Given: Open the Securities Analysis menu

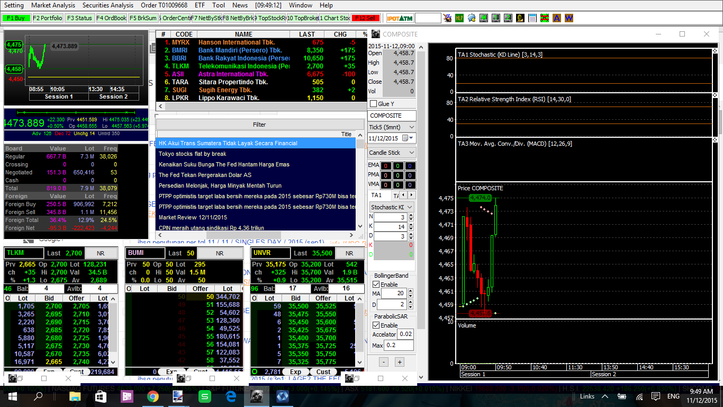Looking at the screenshot, I should click(x=108, y=5).
